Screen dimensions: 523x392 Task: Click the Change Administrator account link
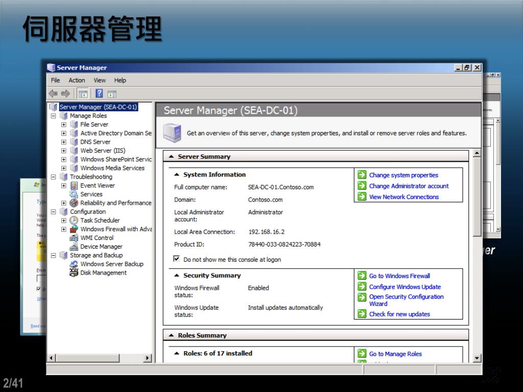tap(409, 186)
